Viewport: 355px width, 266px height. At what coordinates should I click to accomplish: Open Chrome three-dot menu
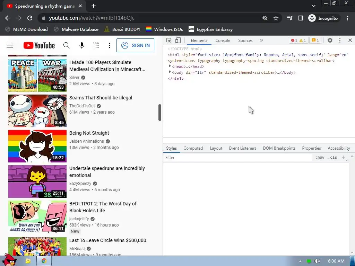[347, 18]
